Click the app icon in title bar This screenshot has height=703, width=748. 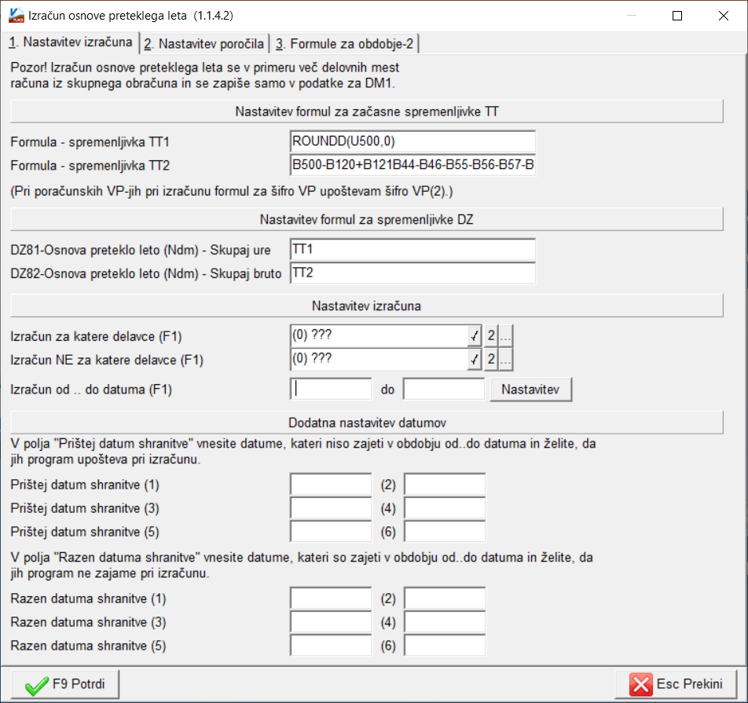coord(16,15)
